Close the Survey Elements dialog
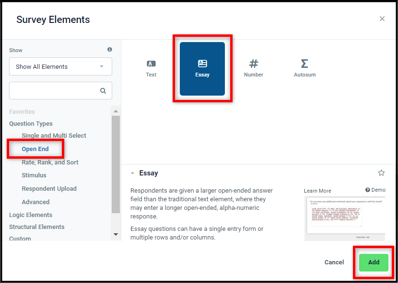Image resolution: width=398 pixels, height=283 pixels. point(382,19)
